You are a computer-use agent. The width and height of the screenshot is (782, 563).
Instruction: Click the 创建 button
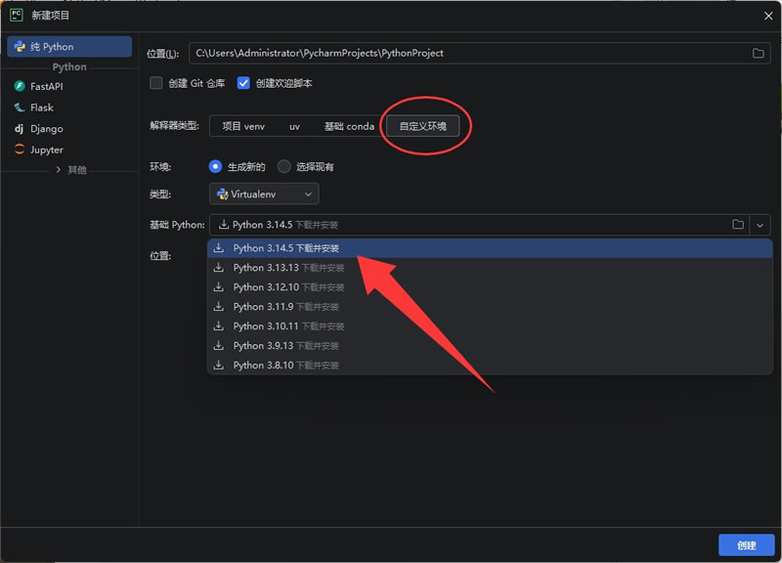click(746, 545)
